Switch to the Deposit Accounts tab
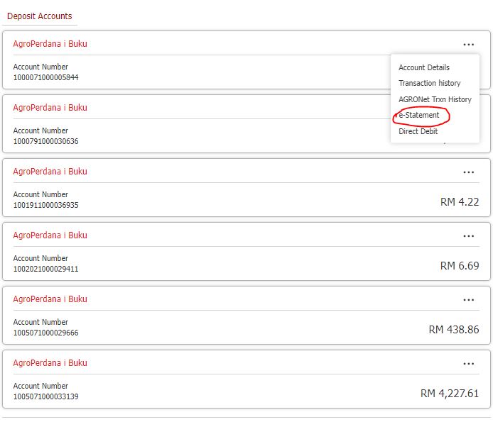Screen dimensions: 493x439 39,16
